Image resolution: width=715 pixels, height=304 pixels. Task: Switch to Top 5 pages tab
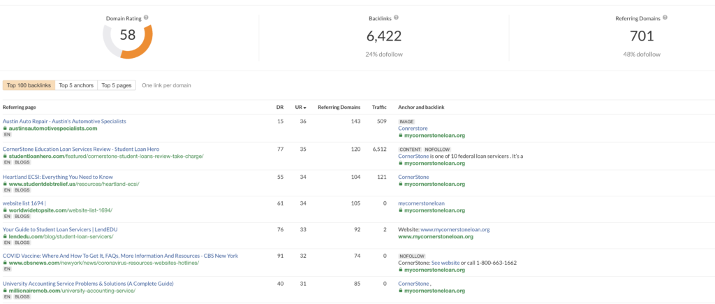point(117,85)
